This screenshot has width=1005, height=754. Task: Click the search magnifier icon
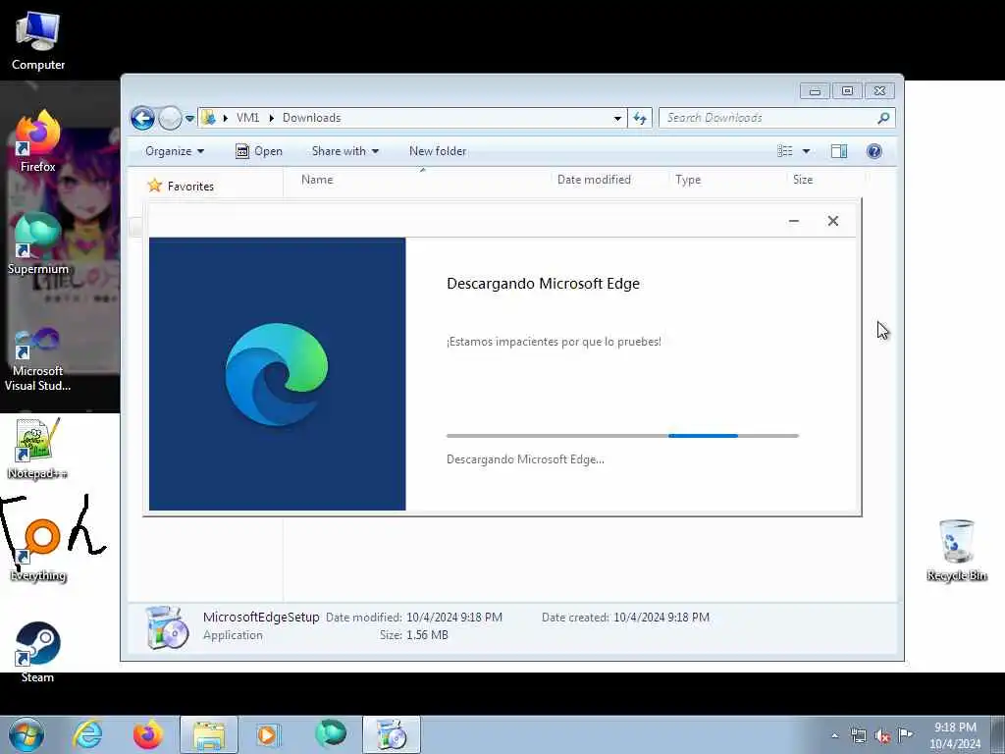coord(883,118)
